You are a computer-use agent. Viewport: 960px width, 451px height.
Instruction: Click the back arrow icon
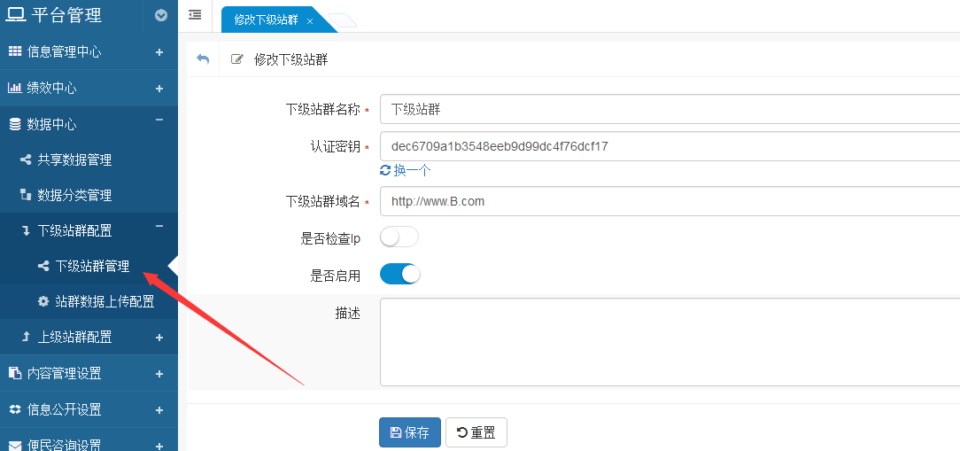click(x=203, y=59)
